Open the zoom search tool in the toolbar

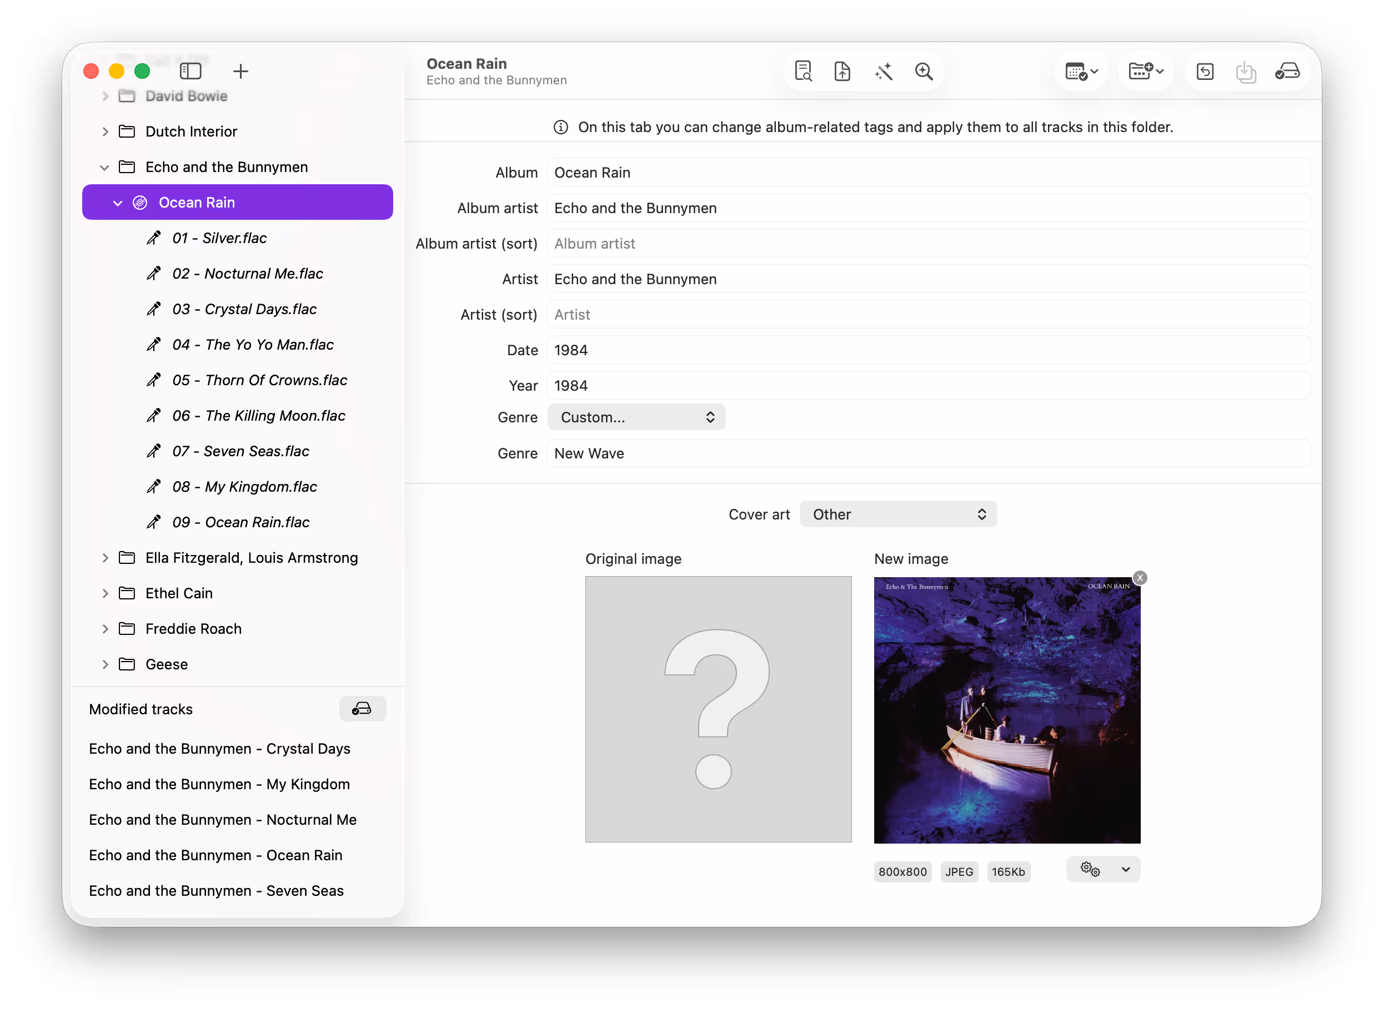pyautogui.click(x=924, y=72)
